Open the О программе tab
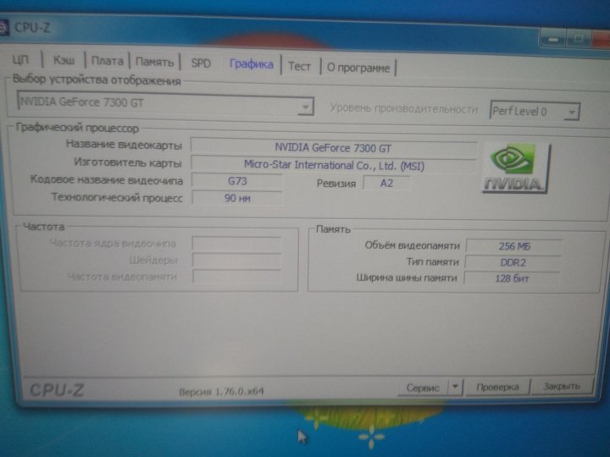The height and width of the screenshot is (457, 610). [358, 68]
